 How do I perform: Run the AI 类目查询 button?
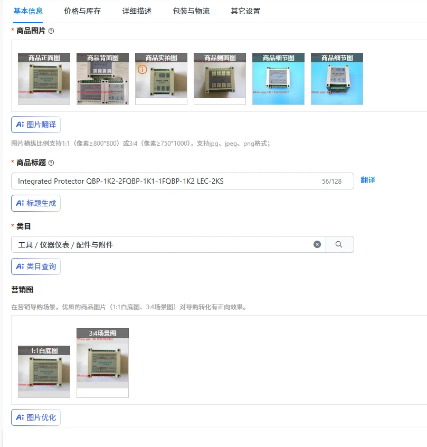36,267
